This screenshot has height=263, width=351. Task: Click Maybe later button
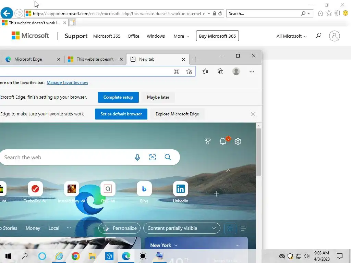tap(158, 97)
